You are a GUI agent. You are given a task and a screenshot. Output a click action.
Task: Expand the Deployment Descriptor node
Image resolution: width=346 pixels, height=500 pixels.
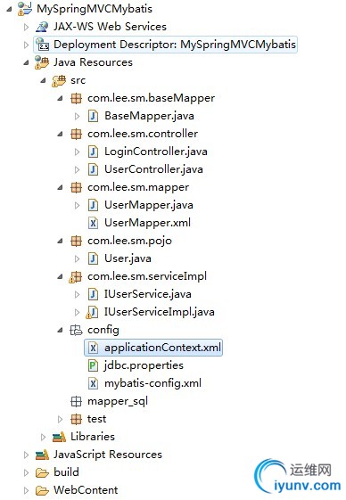(26, 45)
